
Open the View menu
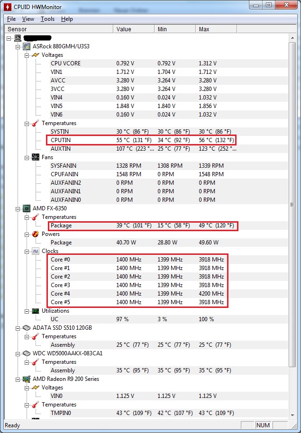coord(28,19)
